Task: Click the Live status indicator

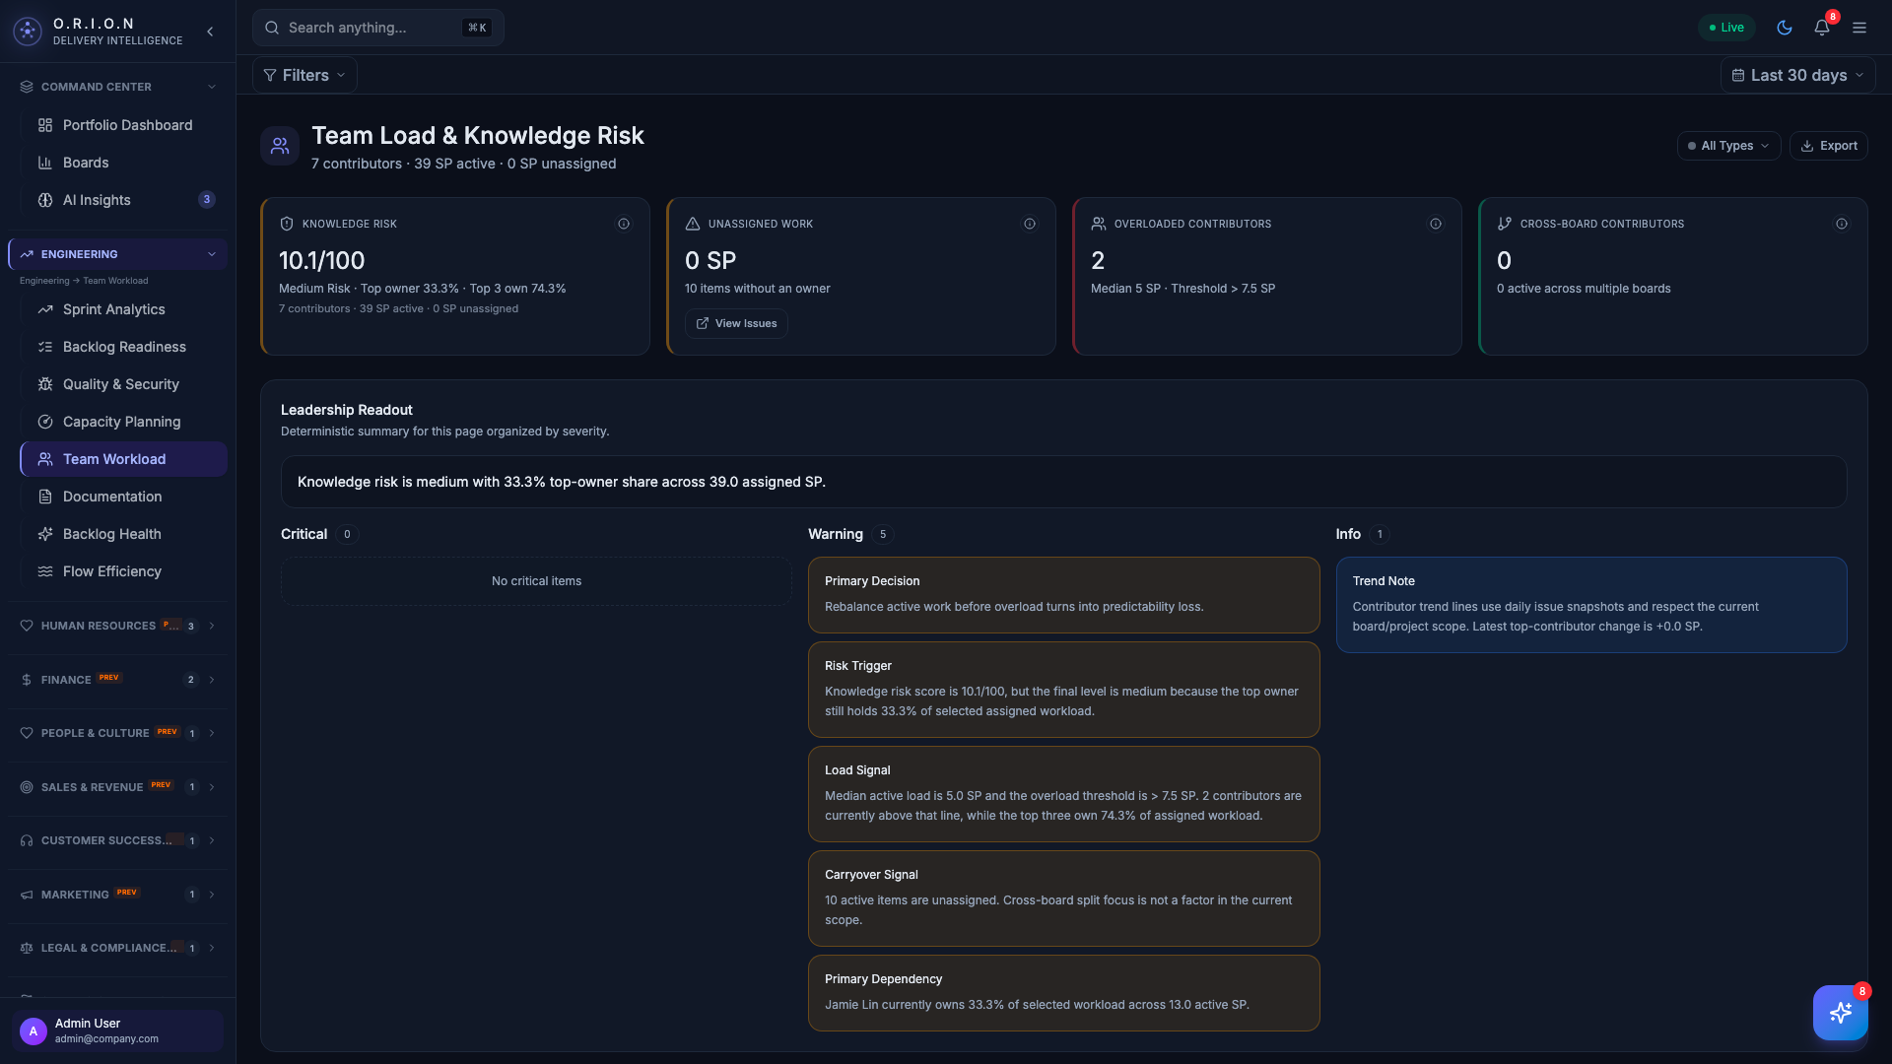Action: (1726, 28)
